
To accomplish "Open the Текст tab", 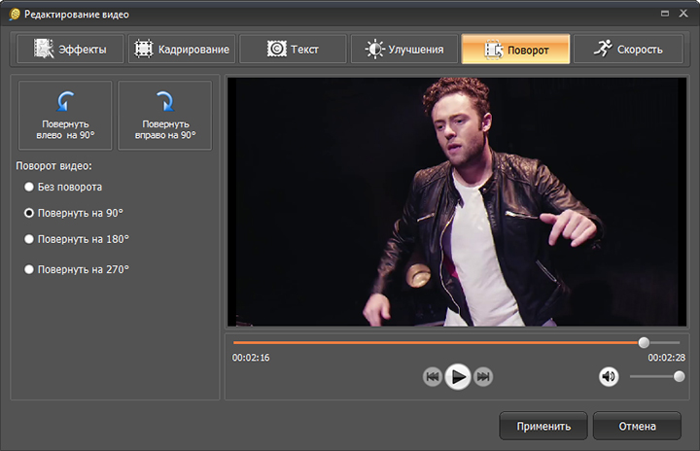I will [293, 49].
